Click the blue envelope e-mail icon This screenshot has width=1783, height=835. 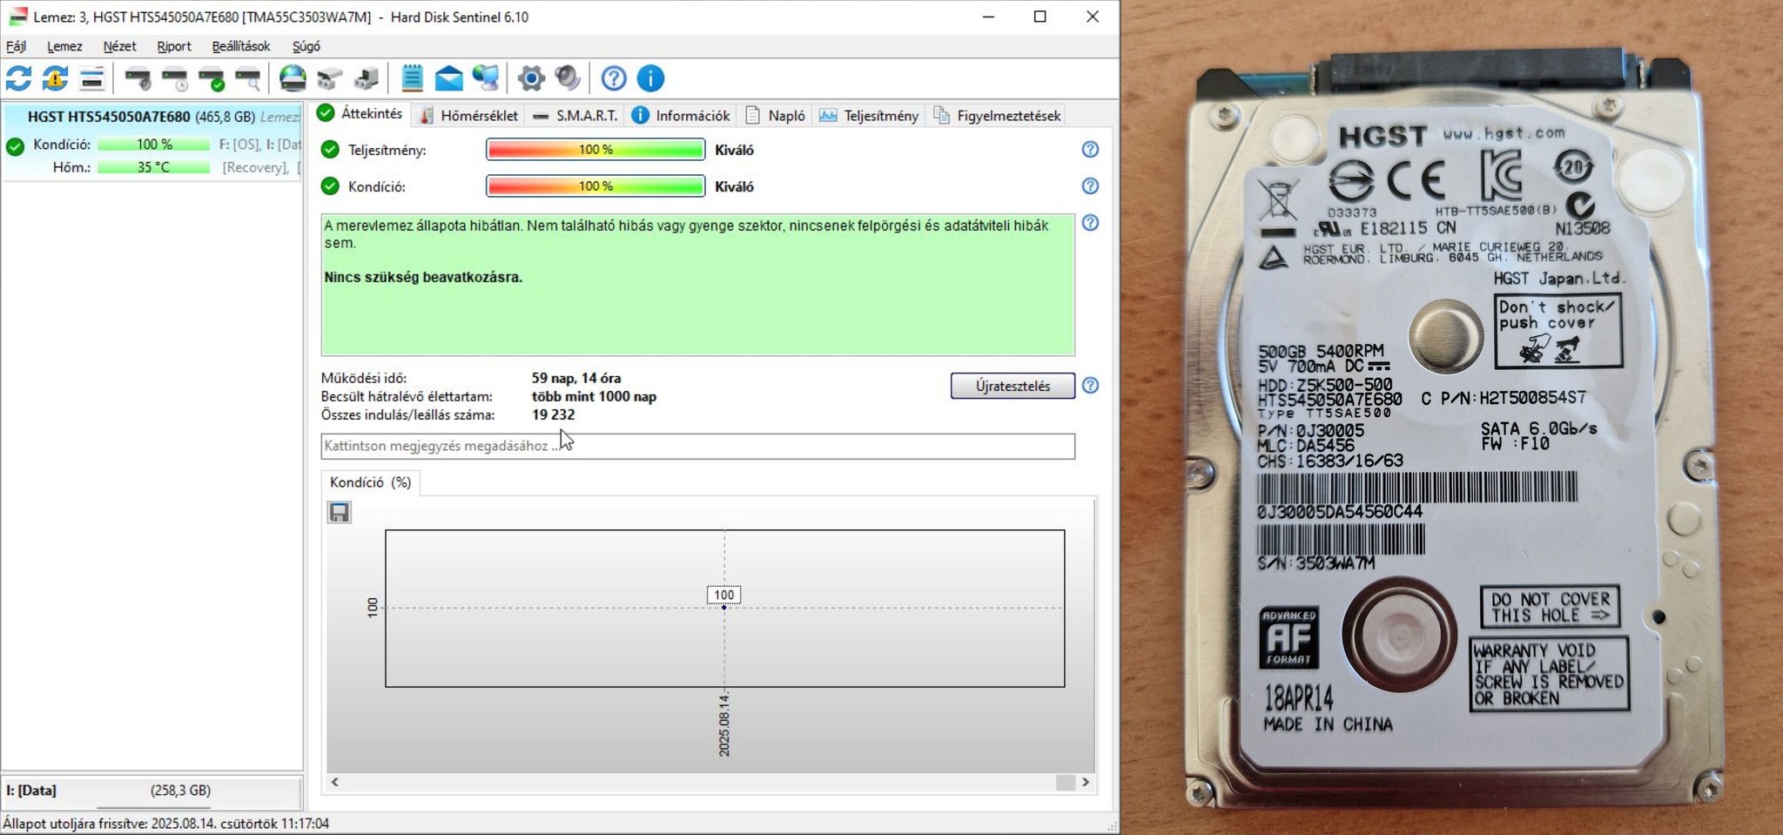449,78
